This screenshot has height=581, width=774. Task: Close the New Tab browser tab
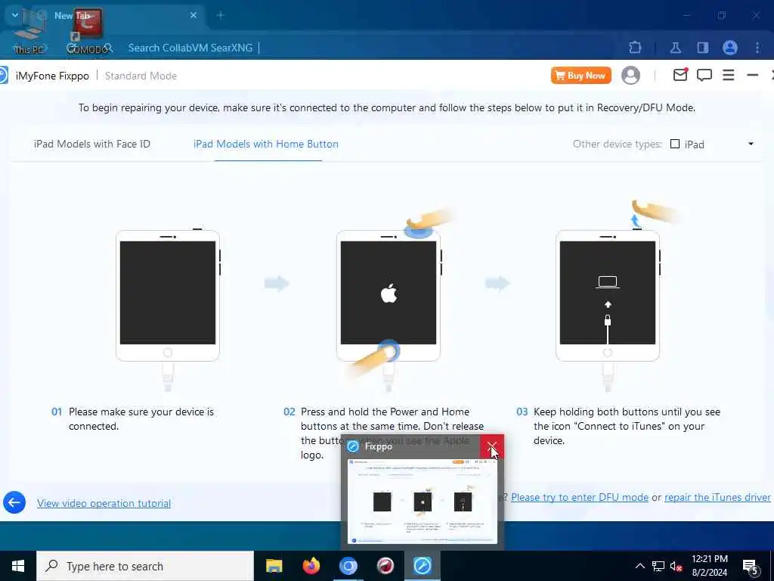(x=193, y=15)
